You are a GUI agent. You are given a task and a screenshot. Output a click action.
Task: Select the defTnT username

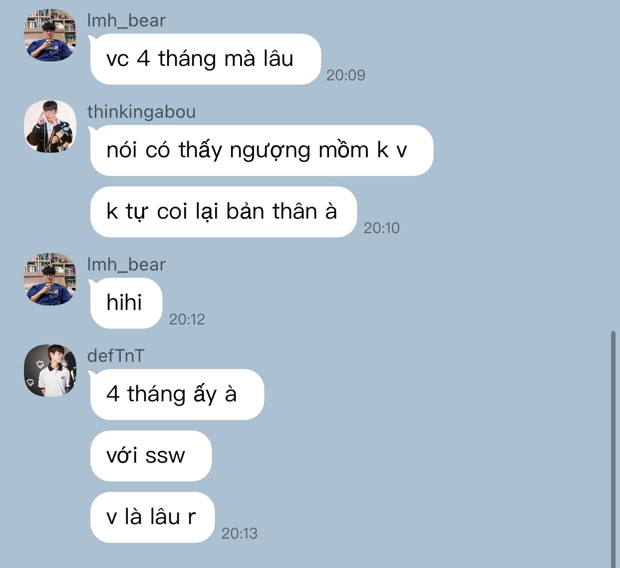coord(116,356)
